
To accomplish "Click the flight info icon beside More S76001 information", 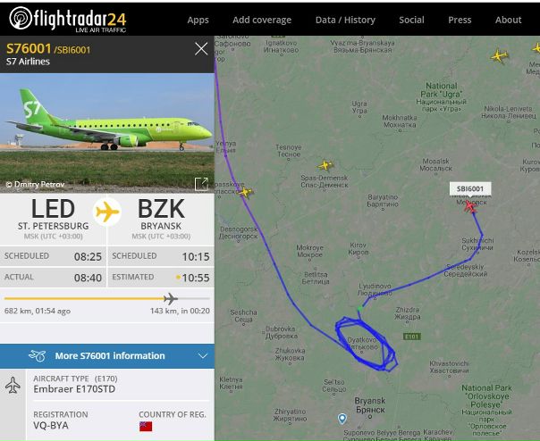I will (38, 355).
